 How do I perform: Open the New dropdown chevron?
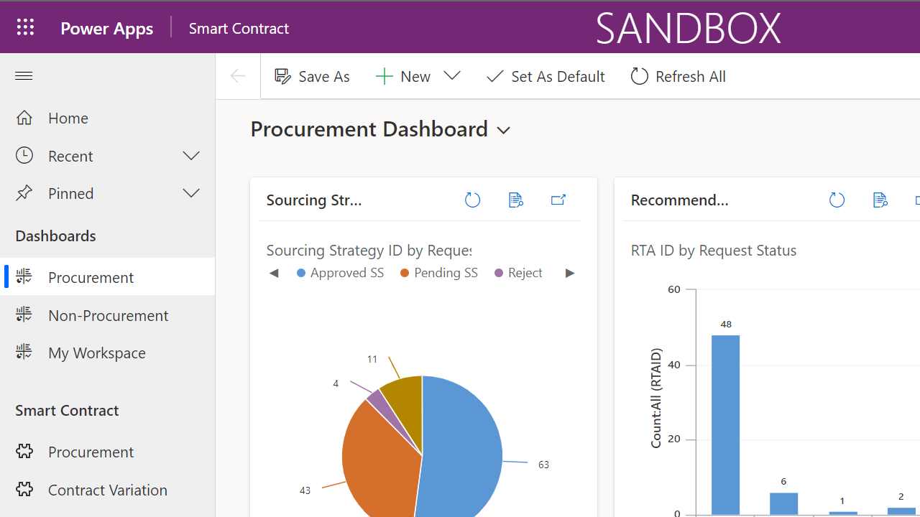(x=452, y=75)
